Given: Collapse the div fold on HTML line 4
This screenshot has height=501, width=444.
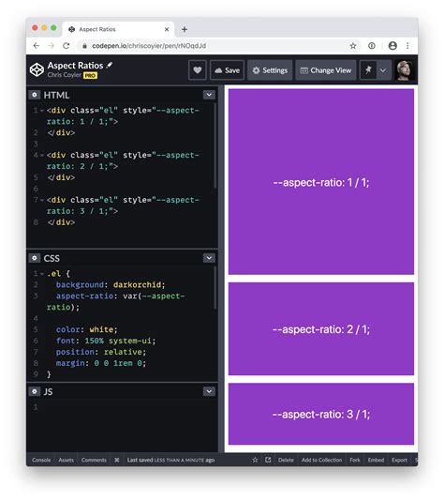Looking at the screenshot, I should click(42, 156).
